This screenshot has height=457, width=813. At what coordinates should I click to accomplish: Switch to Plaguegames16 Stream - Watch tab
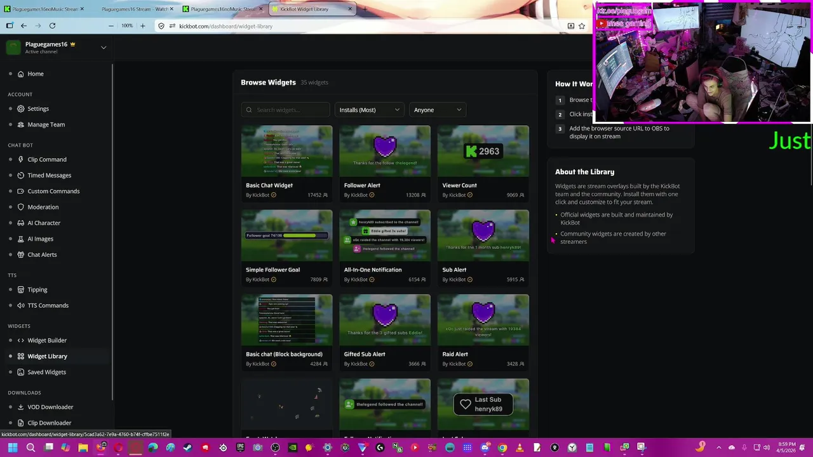coord(135,9)
